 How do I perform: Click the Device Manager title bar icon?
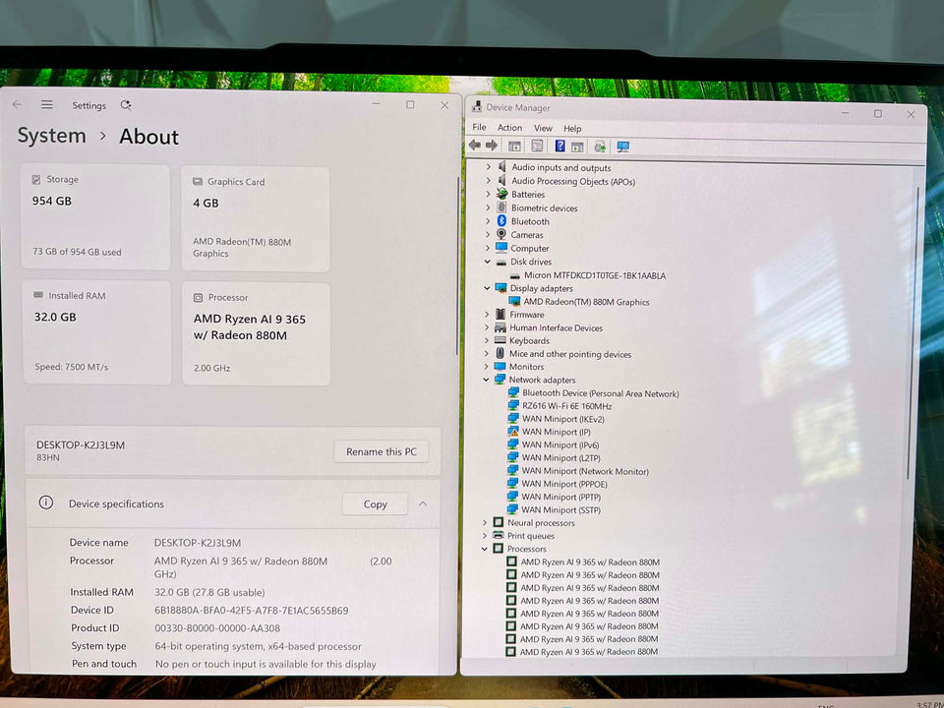(477, 106)
